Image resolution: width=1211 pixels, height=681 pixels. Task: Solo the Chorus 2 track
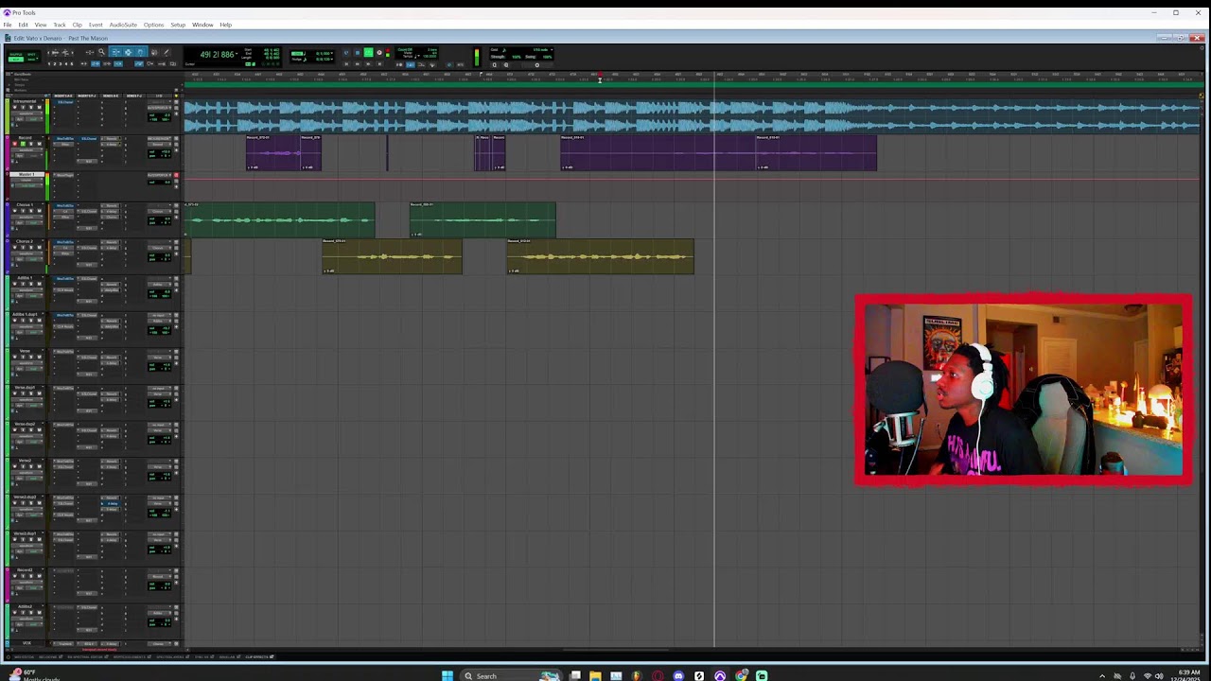(31, 247)
